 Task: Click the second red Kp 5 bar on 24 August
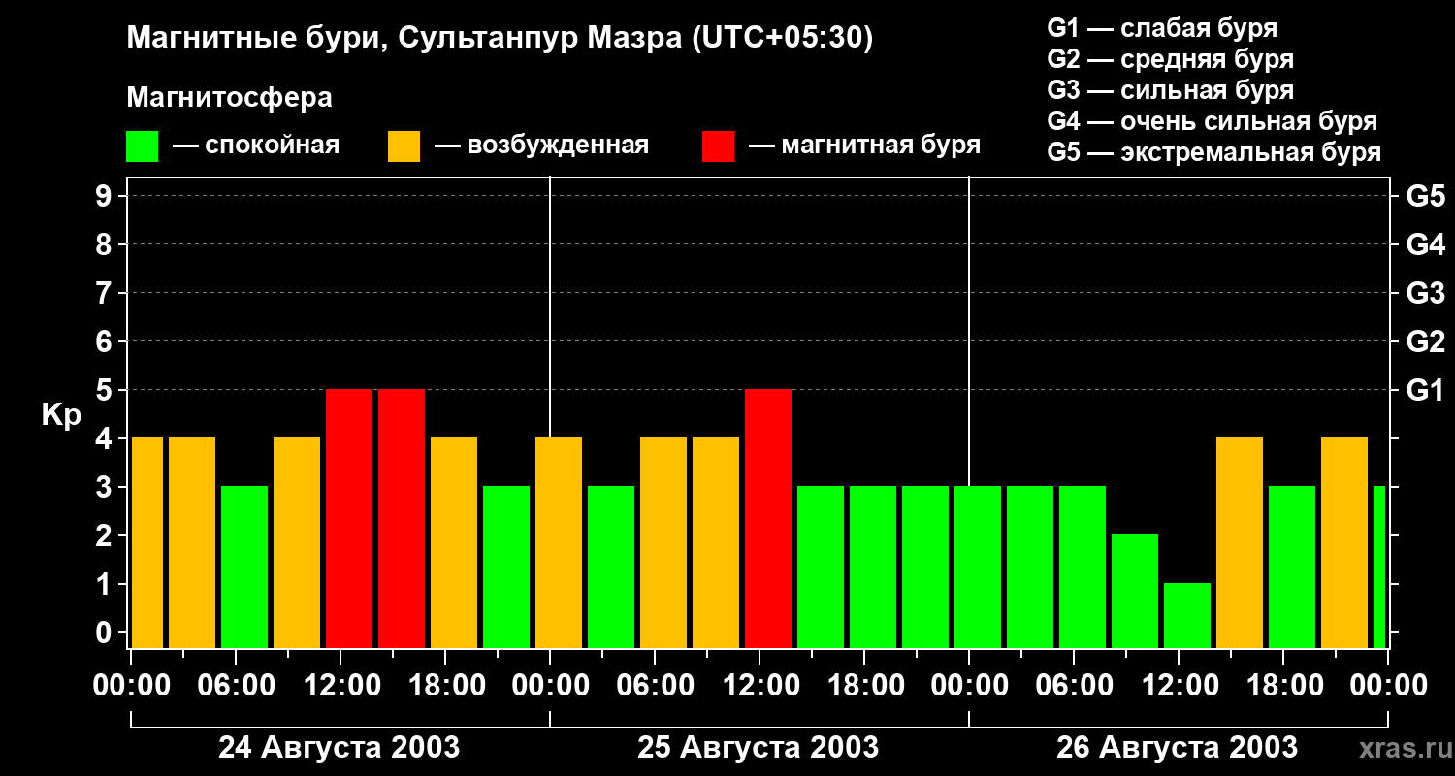pos(402,518)
